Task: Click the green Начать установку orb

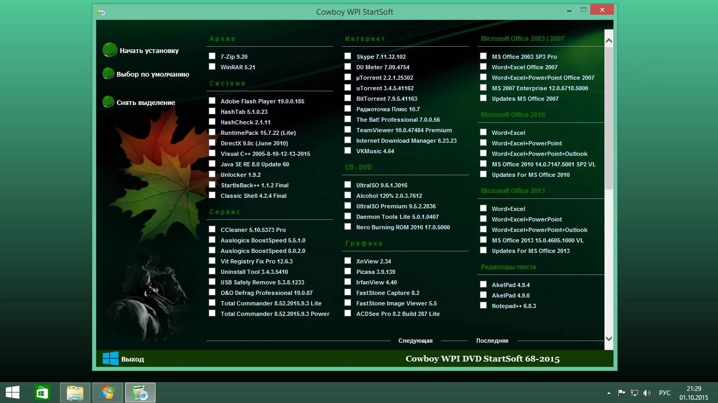Action: pos(110,50)
